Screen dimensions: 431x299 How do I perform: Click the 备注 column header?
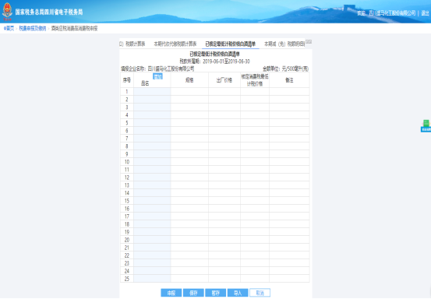pyautogui.click(x=289, y=80)
